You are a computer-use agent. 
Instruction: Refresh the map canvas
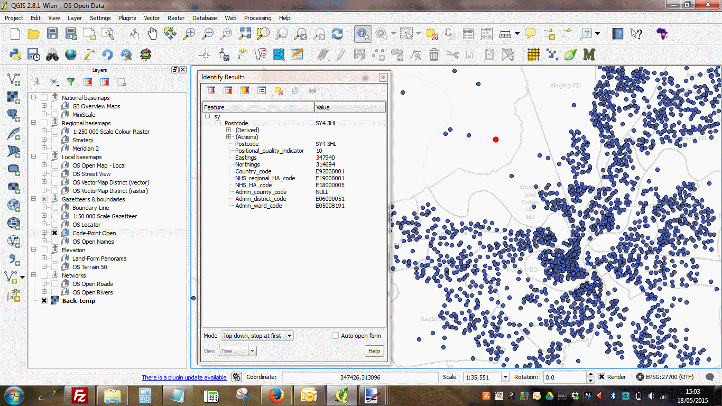point(337,34)
